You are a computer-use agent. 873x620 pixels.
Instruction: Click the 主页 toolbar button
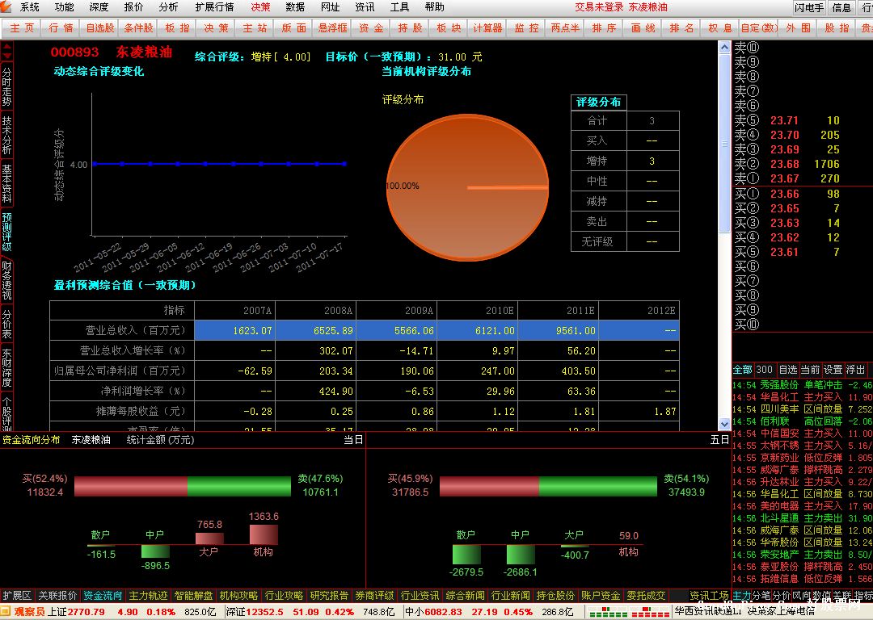[x=22, y=27]
